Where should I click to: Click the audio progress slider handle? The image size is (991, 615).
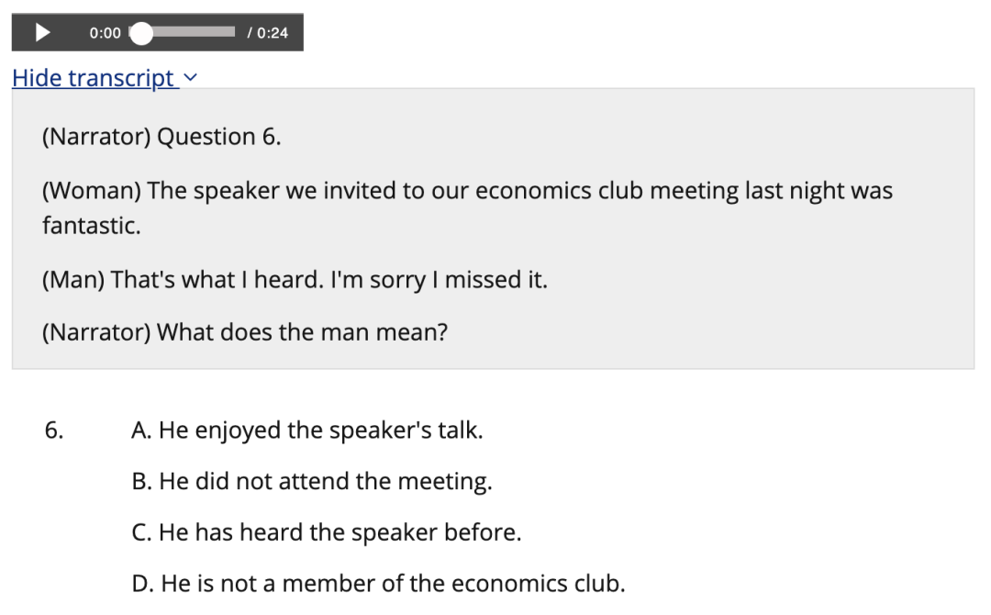click(141, 33)
